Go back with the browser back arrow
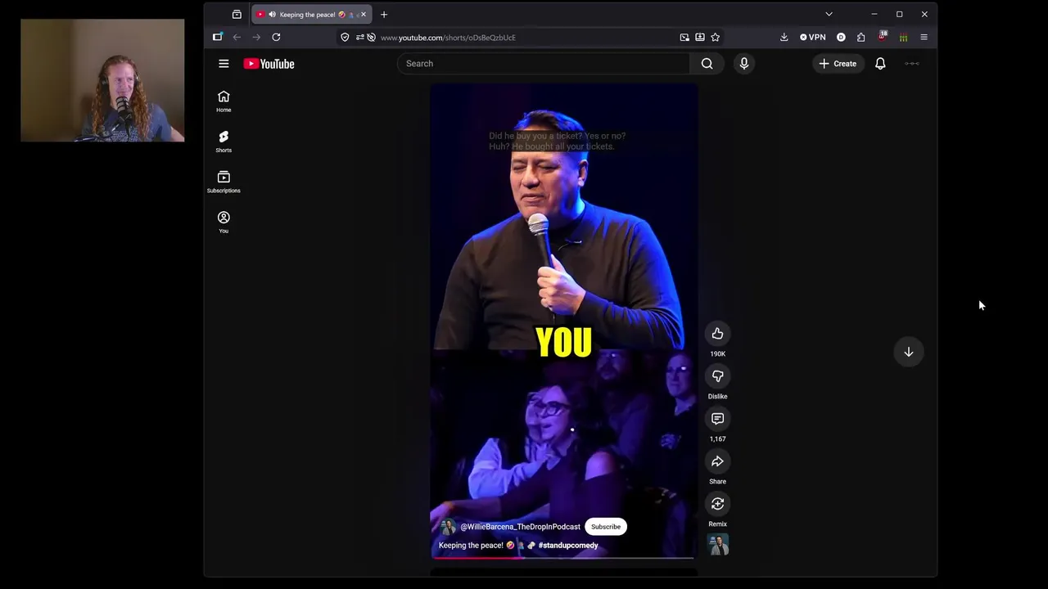 pyautogui.click(x=237, y=37)
